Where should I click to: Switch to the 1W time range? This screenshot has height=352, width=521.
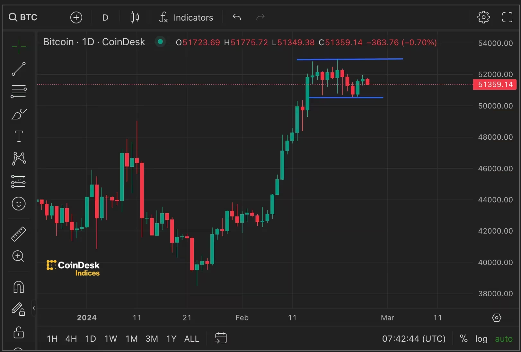[x=110, y=339]
